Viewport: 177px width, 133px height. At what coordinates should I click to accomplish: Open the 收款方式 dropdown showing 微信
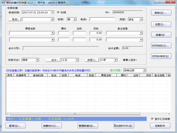click(37, 60)
